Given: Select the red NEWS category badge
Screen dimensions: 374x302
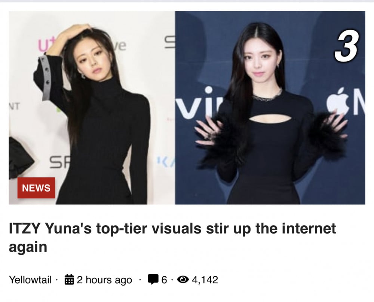Looking at the screenshot, I should (x=36, y=188).
